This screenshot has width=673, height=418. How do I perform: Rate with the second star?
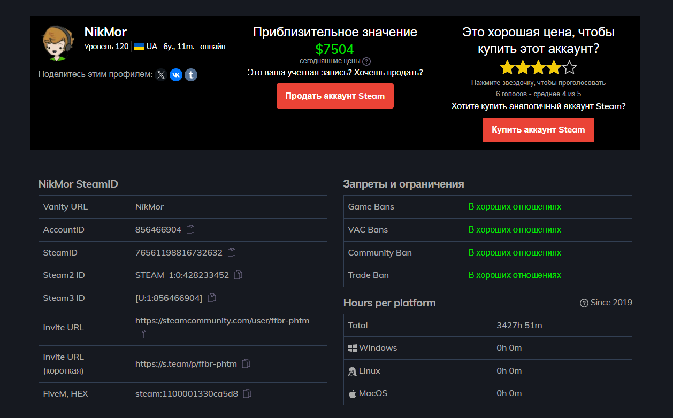tap(523, 67)
